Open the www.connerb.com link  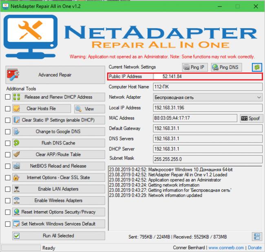coord(226,248)
